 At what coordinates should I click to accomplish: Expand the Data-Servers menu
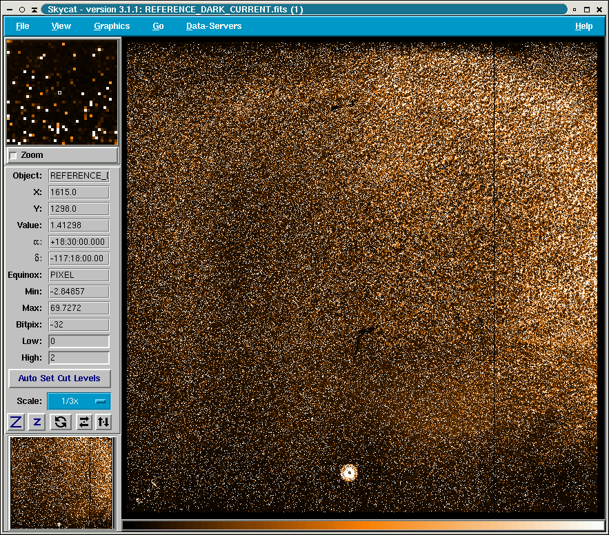(x=214, y=26)
